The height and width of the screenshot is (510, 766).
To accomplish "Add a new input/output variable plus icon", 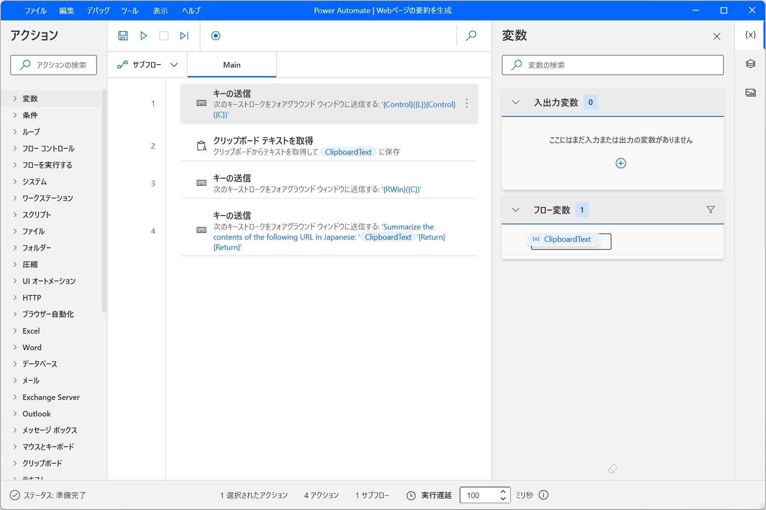I will (x=621, y=163).
